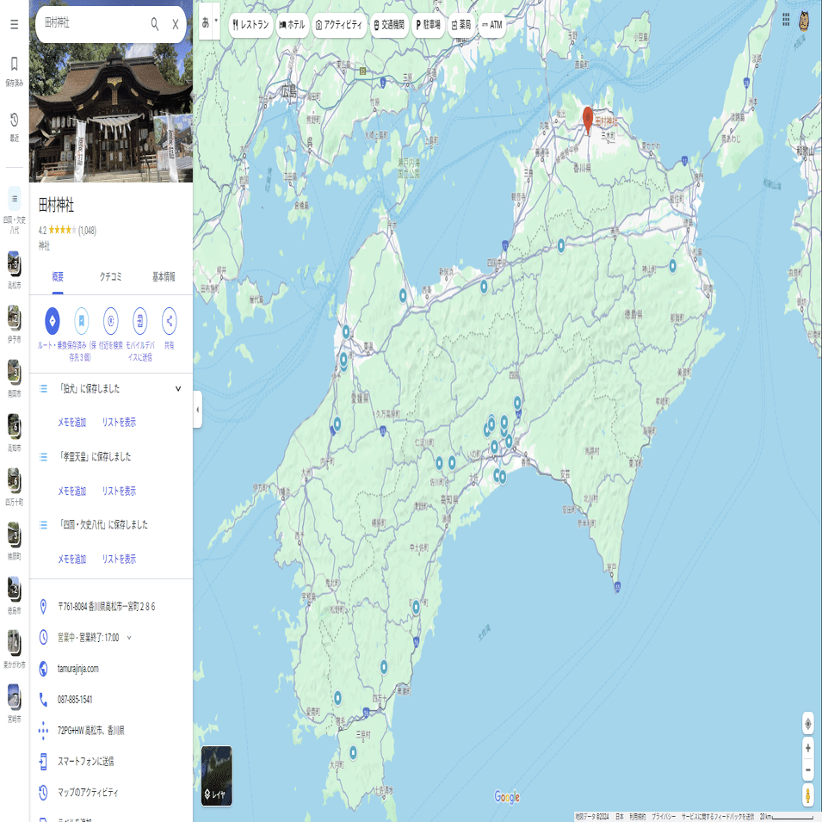Switch to the クチコミ reviews tab

click(111, 277)
